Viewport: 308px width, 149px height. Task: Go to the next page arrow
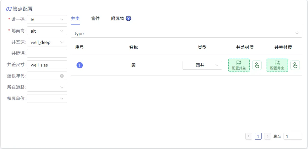click(x=268, y=136)
